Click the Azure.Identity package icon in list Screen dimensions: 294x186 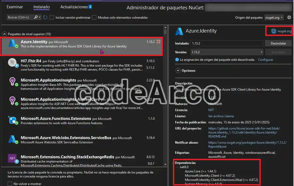(13, 44)
